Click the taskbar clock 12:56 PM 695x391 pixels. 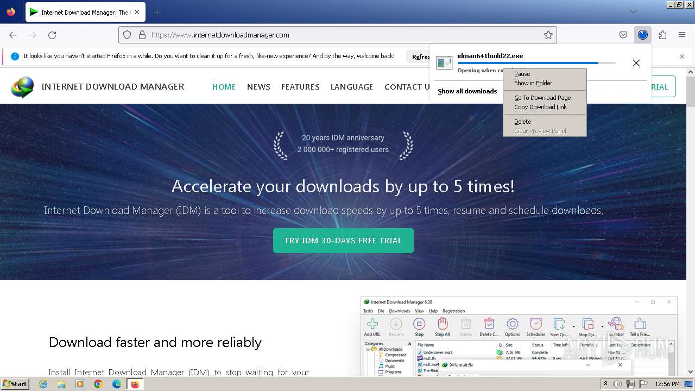pyautogui.click(x=667, y=384)
